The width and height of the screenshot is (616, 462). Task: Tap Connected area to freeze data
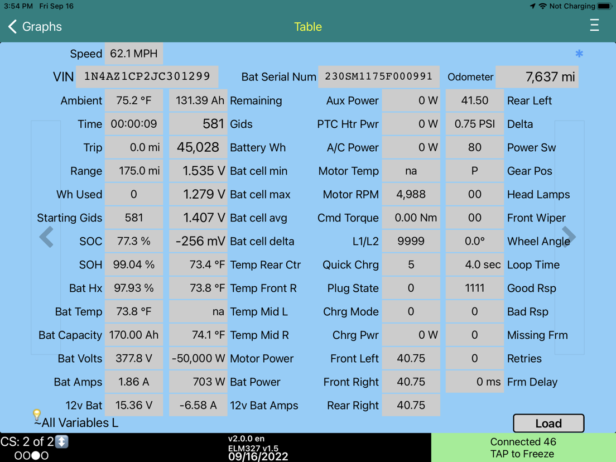pos(523,447)
